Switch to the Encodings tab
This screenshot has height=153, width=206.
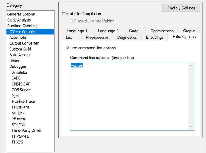[154, 37]
